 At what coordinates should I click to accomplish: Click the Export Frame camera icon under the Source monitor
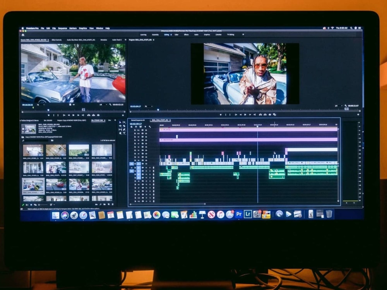point(98,115)
